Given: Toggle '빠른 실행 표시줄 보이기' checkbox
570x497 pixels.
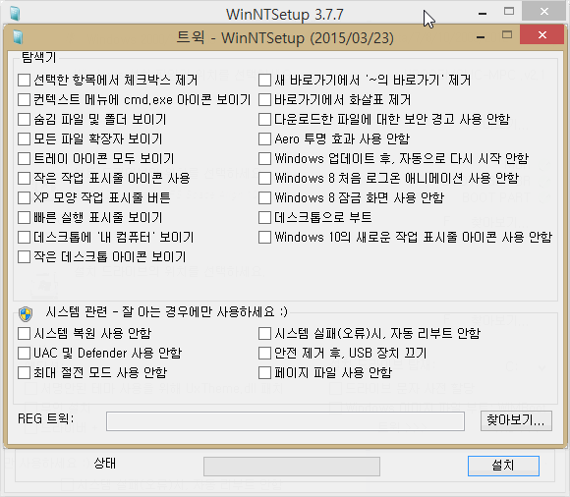Looking at the screenshot, I should coord(24,217).
